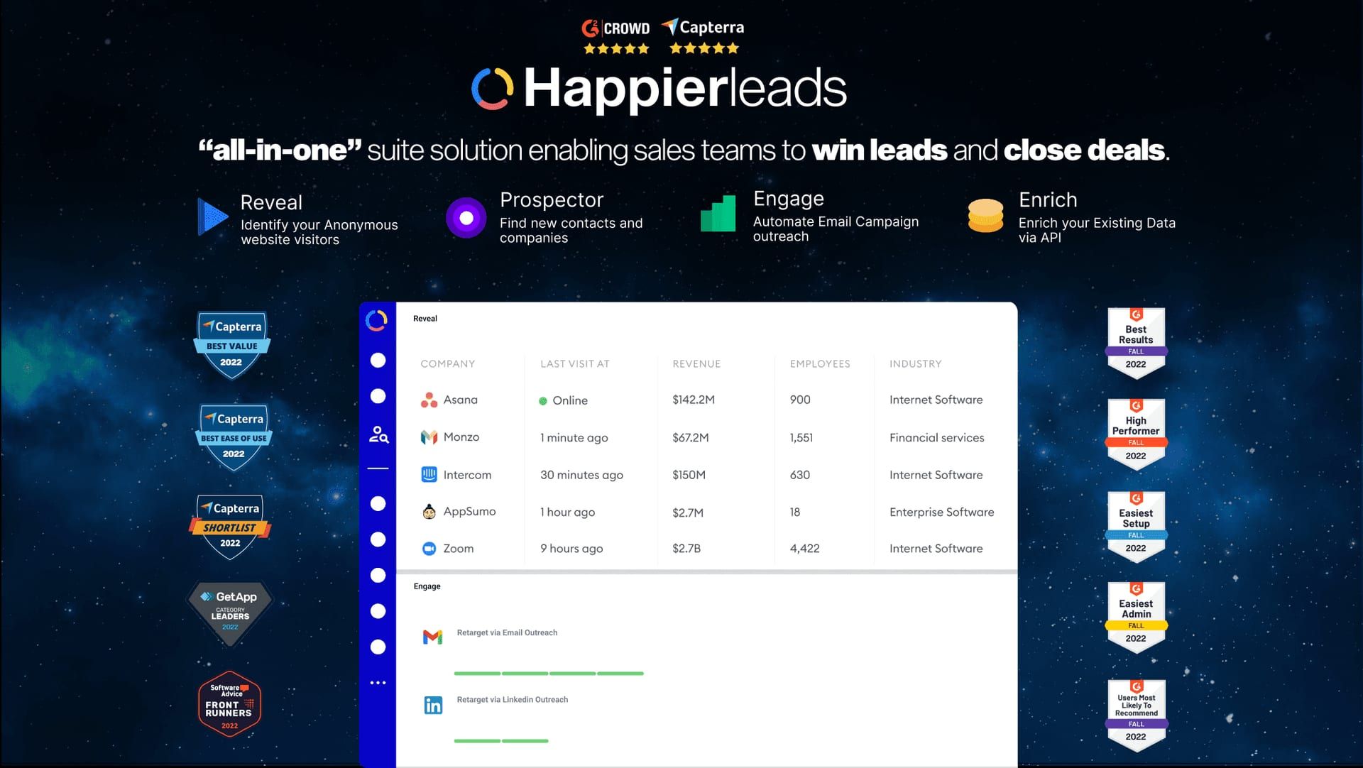Click the 30 minutes ago cell

pyautogui.click(x=581, y=475)
